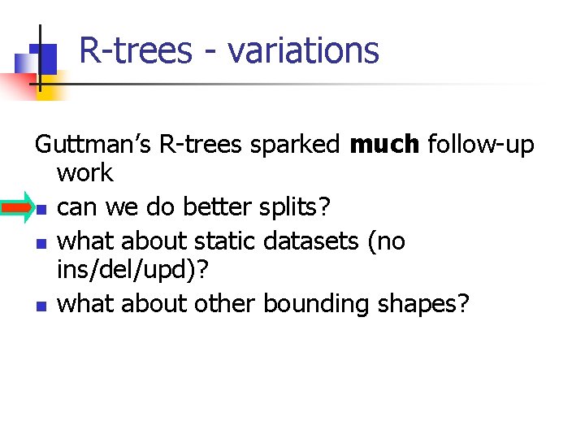Click 'what about other bounding shapes?' text

pos(262,304)
